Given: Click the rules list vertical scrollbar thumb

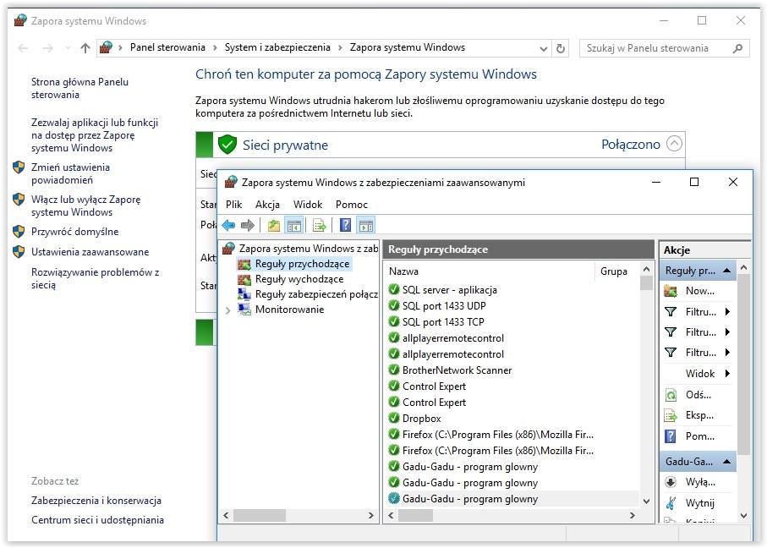Looking at the screenshot, I should coord(646,282).
